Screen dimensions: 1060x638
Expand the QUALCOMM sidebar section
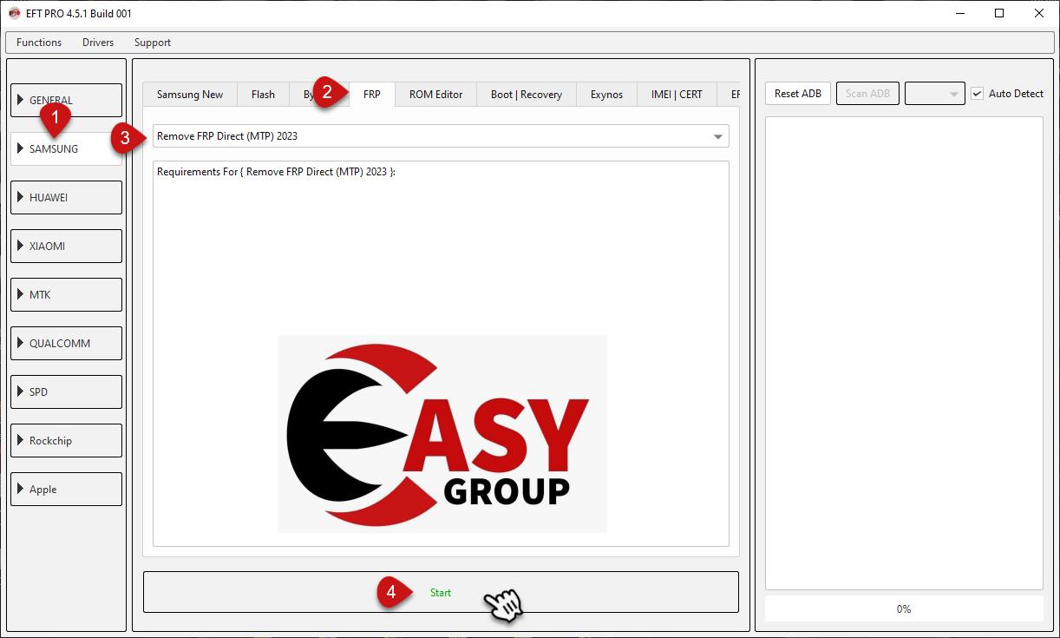[66, 344]
